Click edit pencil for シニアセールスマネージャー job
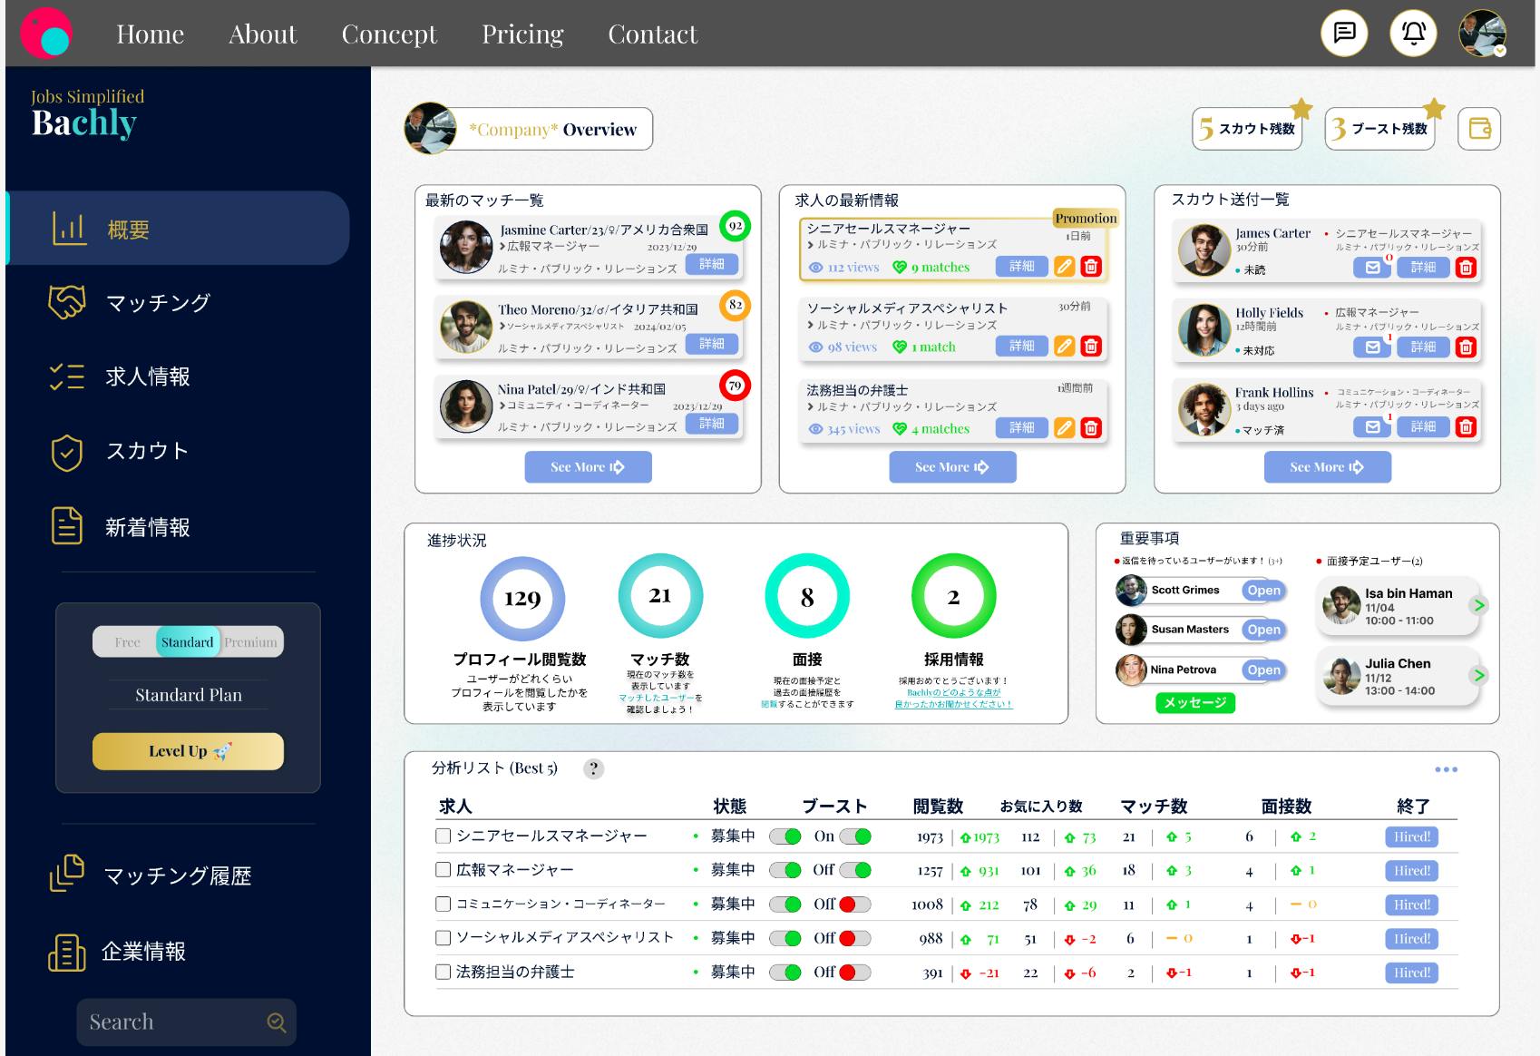The width and height of the screenshot is (1540, 1056). pyautogui.click(x=1065, y=267)
